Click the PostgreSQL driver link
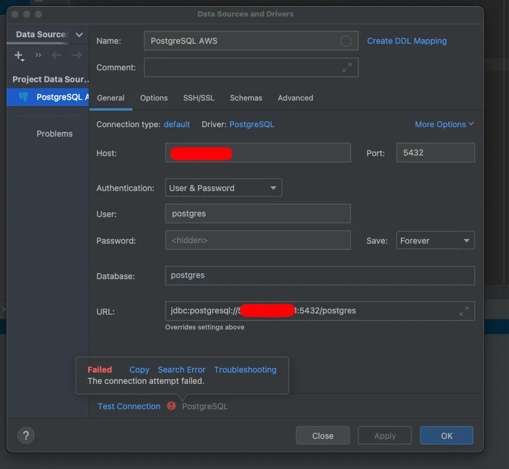This screenshot has height=469, width=509. 252,124
